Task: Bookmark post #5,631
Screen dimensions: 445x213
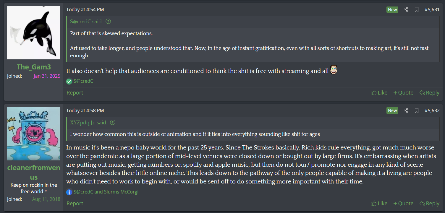Action: [x=417, y=9]
